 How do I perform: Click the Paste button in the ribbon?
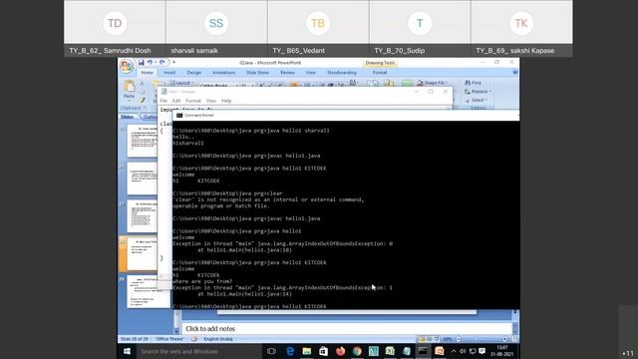pos(129,90)
